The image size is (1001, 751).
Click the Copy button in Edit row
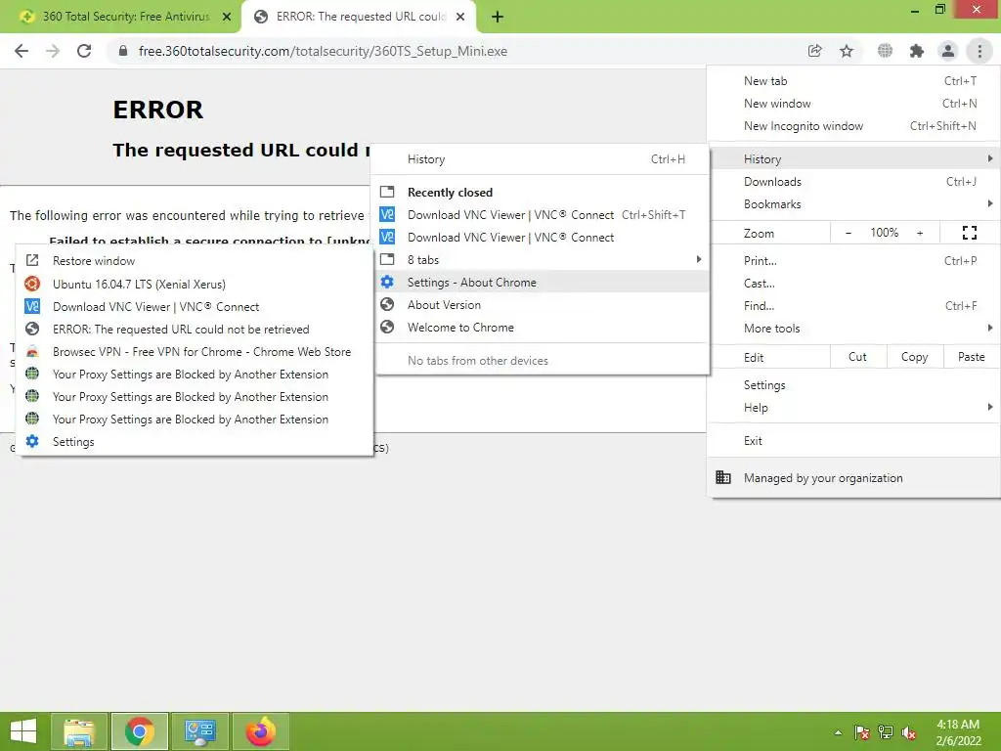click(915, 357)
